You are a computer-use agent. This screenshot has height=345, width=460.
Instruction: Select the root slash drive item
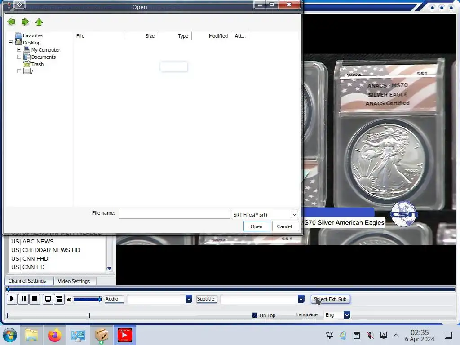(28, 71)
